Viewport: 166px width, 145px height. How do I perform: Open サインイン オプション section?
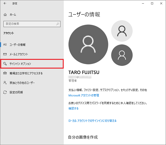point(32,64)
